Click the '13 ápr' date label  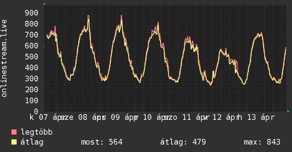(x=261, y=117)
